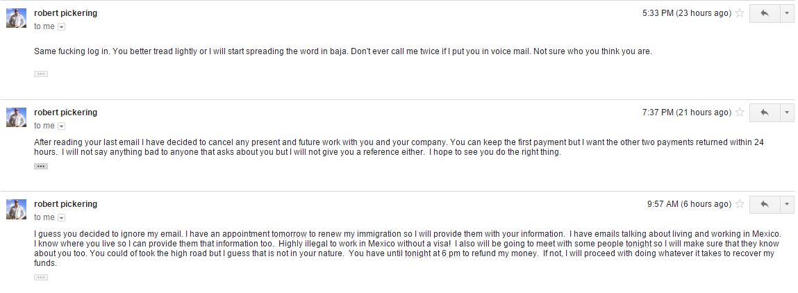
Task: Expand trimmed content in the third email
Action: [x=41, y=277]
